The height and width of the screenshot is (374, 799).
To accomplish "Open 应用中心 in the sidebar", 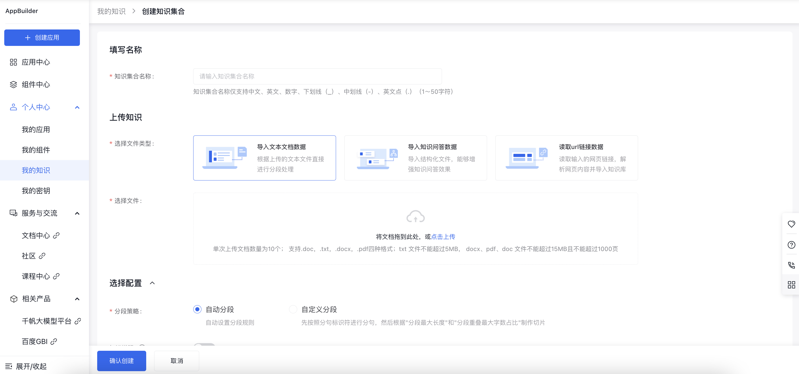I will pos(36,62).
